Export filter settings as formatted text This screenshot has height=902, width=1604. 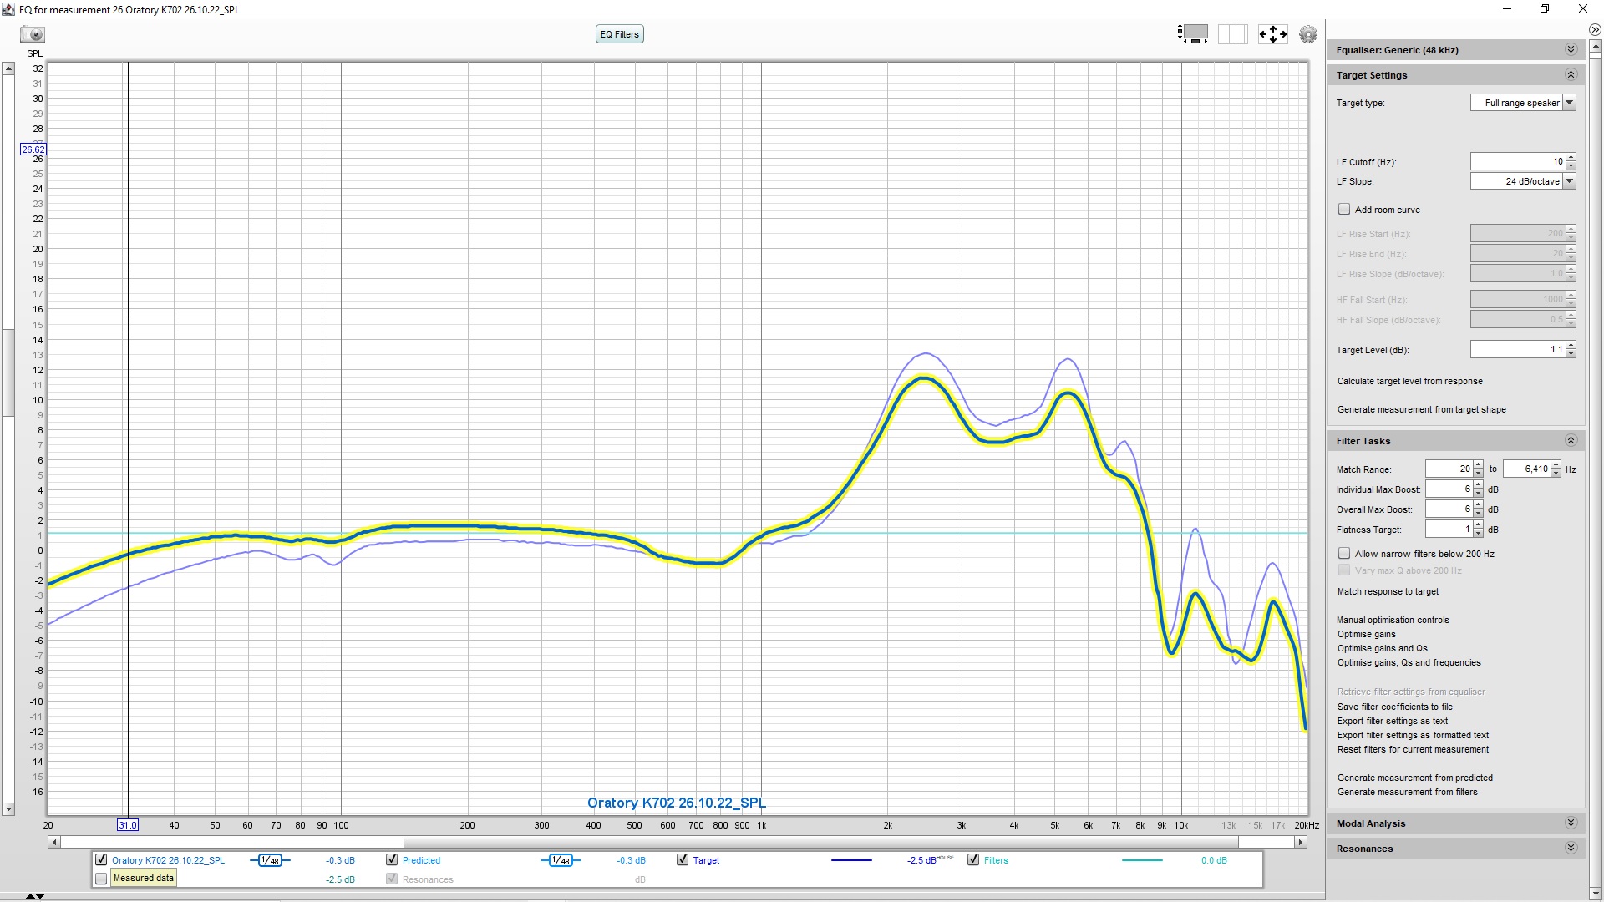coord(1413,736)
